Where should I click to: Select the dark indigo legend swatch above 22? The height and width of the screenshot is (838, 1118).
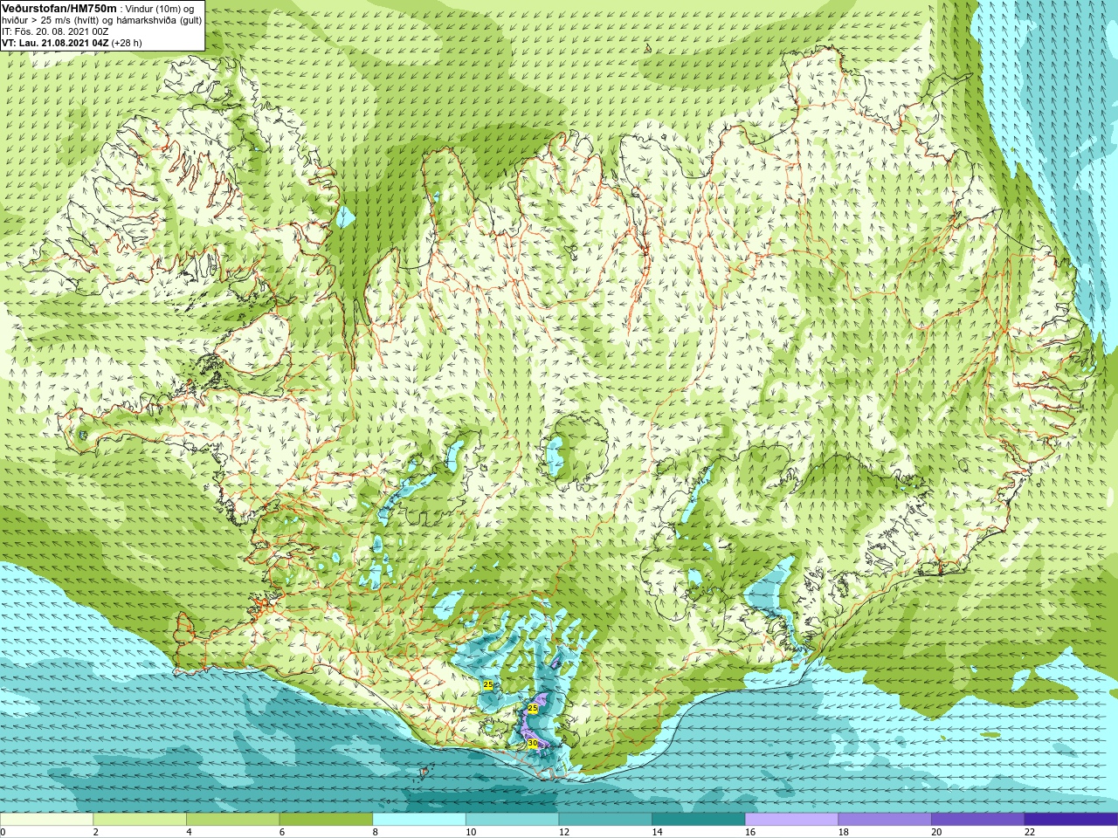[1072, 820]
